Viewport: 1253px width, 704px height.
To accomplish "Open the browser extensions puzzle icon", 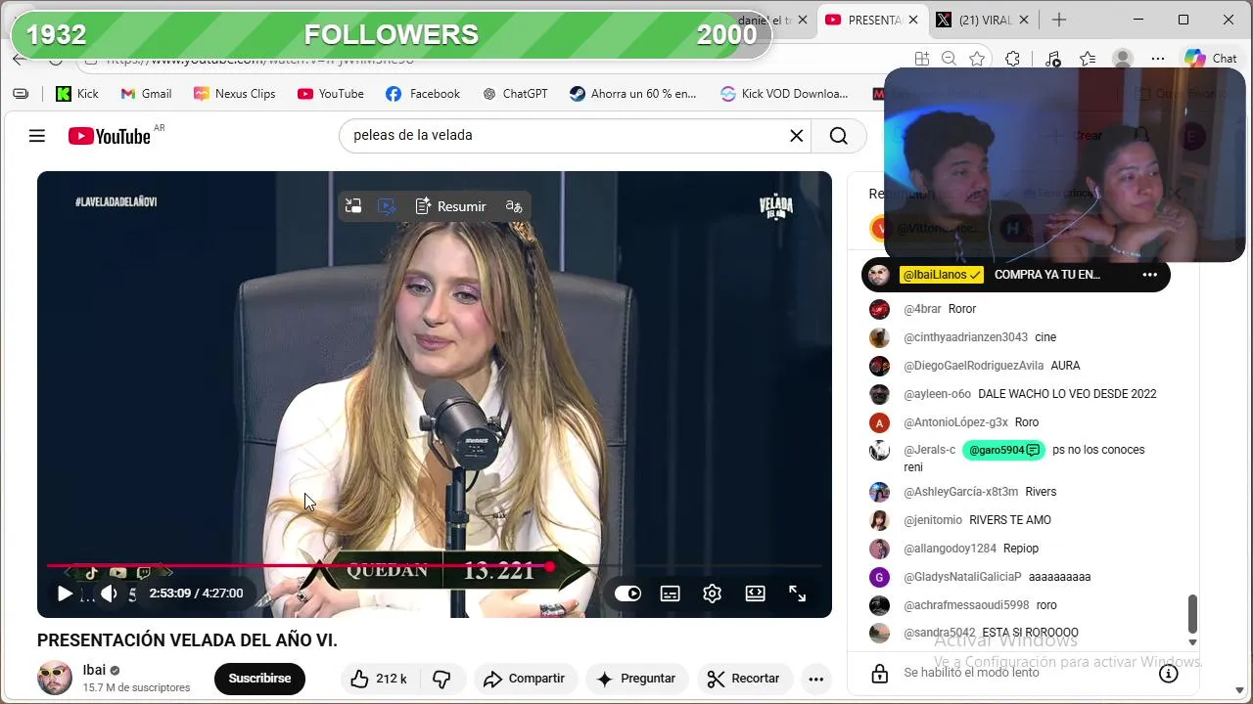I will (1013, 59).
